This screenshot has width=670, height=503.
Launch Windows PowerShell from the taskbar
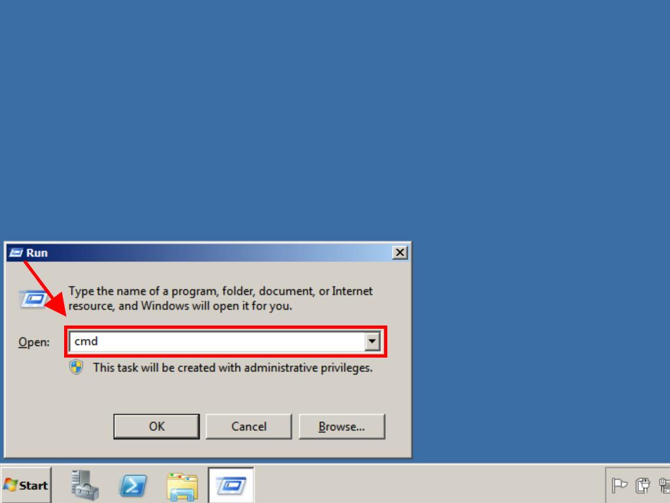click(x=133, y=485)
